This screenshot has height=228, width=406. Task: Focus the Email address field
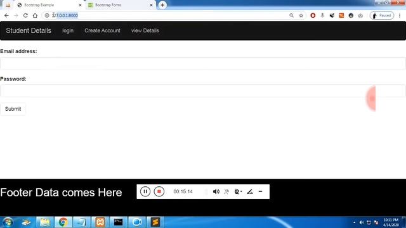(x=203, y=63)
